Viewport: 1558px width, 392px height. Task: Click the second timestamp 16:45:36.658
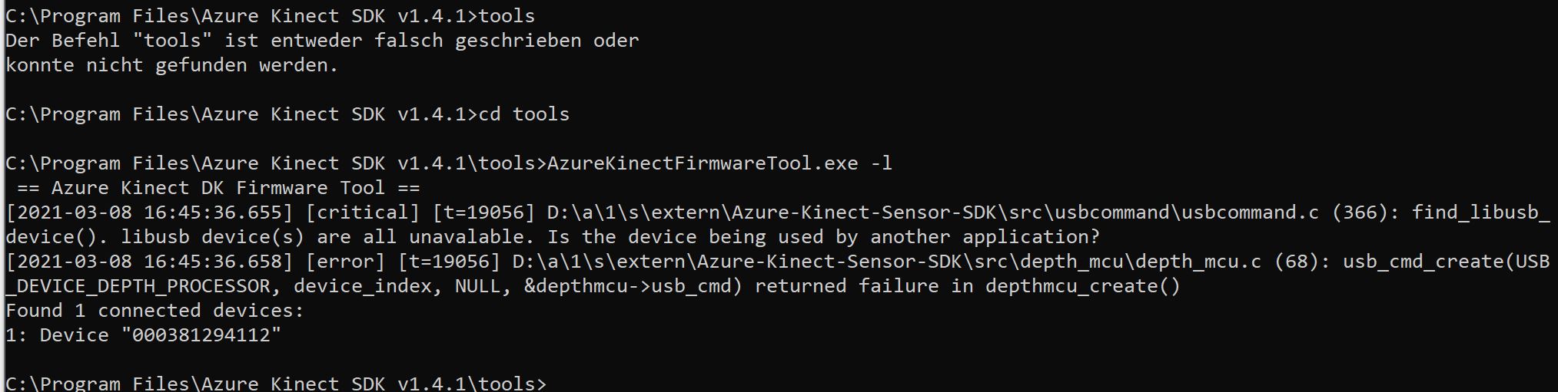click(x=213, y=262)
